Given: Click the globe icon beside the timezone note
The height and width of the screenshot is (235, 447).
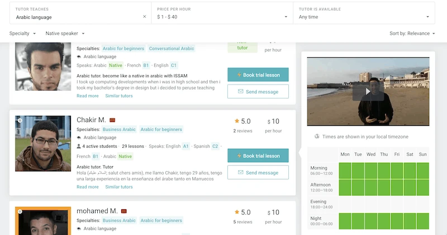Looking at the screenshot, I should [317, 136].
